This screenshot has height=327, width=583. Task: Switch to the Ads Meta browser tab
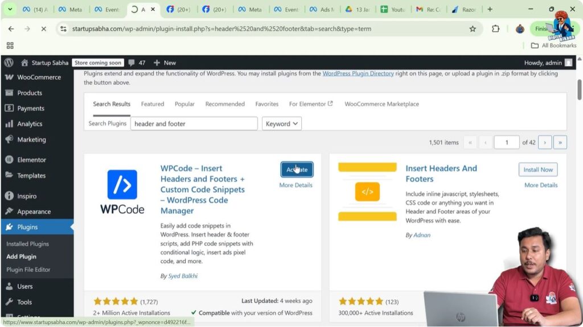[x=322, y=9]
